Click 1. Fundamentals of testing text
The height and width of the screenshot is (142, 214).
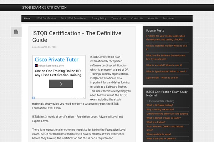[x=160, y=101]
